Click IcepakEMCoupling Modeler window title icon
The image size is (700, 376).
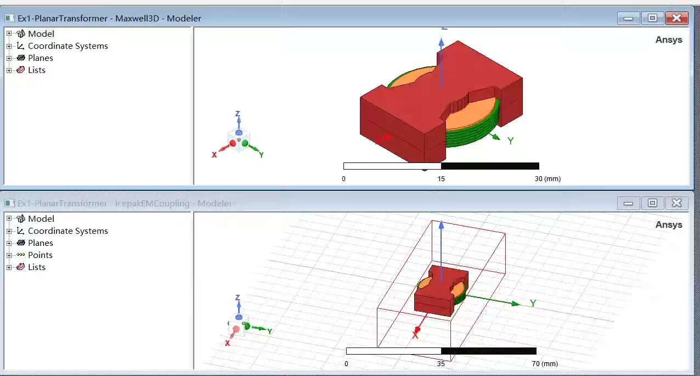9,203
